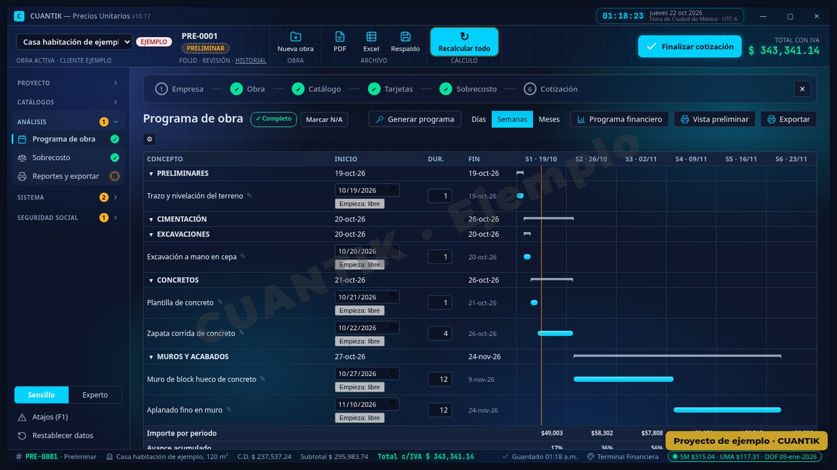This screenshot has width=837, height=470.
Task: Export to PDF from the toolbar
Action: click(340, 42)
